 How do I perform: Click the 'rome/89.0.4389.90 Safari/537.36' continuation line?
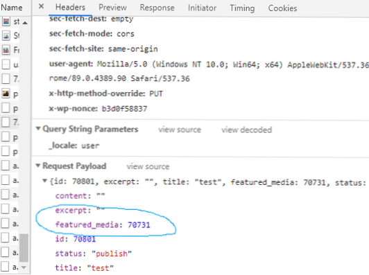pyautogui.click(x=119, y=78)
